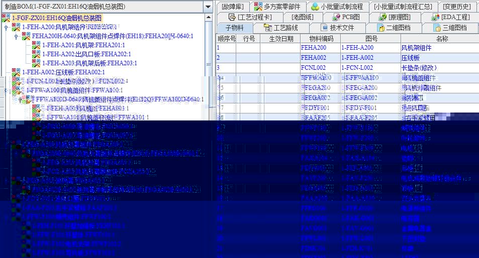The image size is (479, 258).
Task: Click the 原理图 tab icon
Action: (x=382, y=17)
